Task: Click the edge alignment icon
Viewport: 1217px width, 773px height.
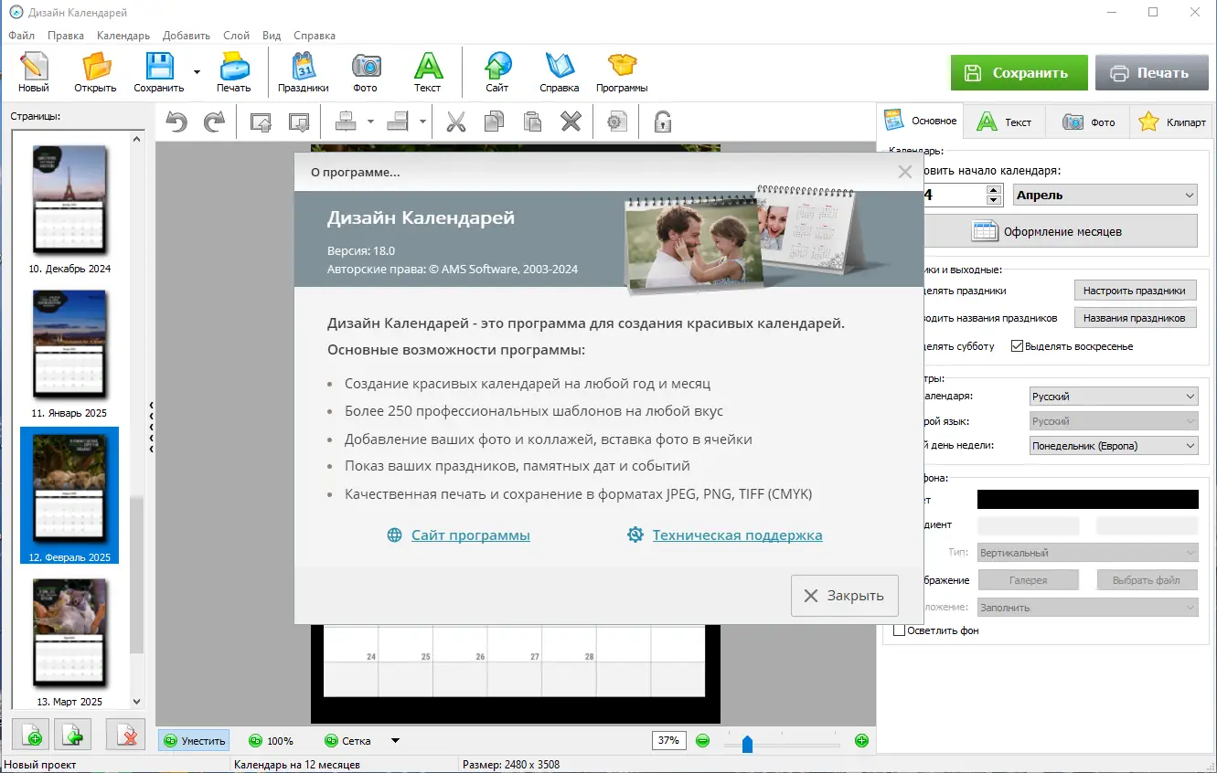Action: pos(398,121)
